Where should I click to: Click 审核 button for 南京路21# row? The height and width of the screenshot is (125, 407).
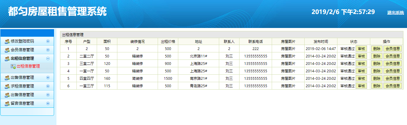tap(361, 78)
